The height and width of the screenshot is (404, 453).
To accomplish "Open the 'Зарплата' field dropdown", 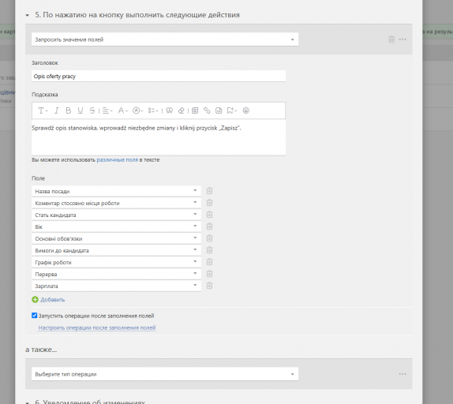I will tap(116, 286).
